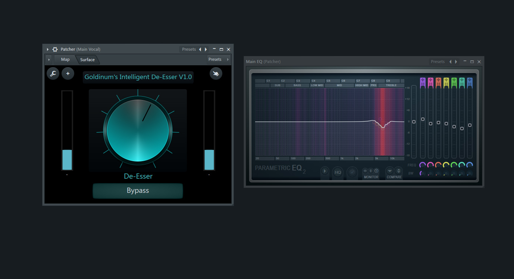Click the teal BW knob in the EQ

(462, 173)
